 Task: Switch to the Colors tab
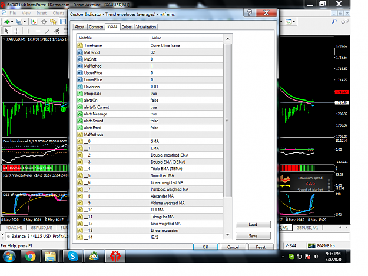point(127,27)
